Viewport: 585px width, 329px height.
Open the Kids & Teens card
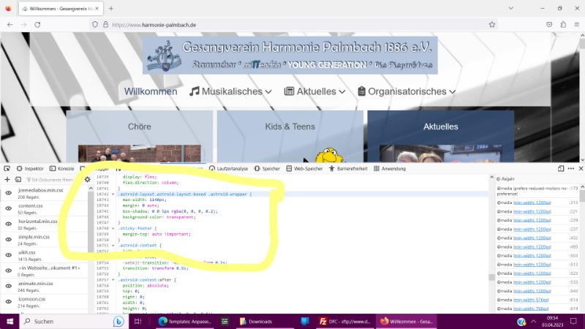[290, 126]
